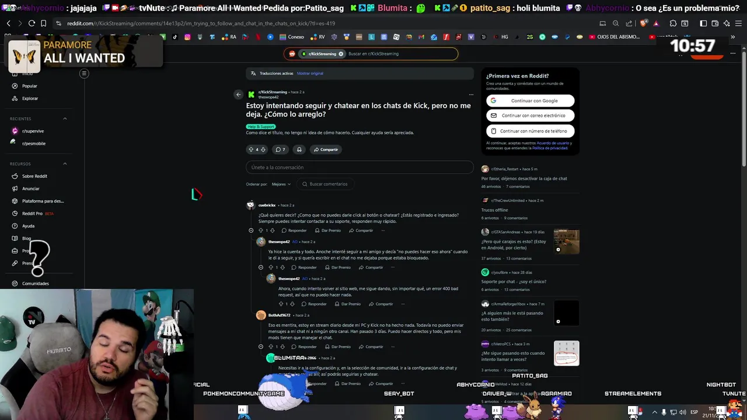Screen dimensions: 747x420
Task: Open Plataforma para desarrolladores link
Action: [x=43, y=201]
